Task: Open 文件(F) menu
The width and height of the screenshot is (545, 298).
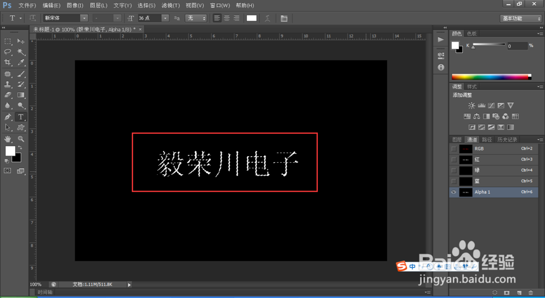Action: (27, 5)
